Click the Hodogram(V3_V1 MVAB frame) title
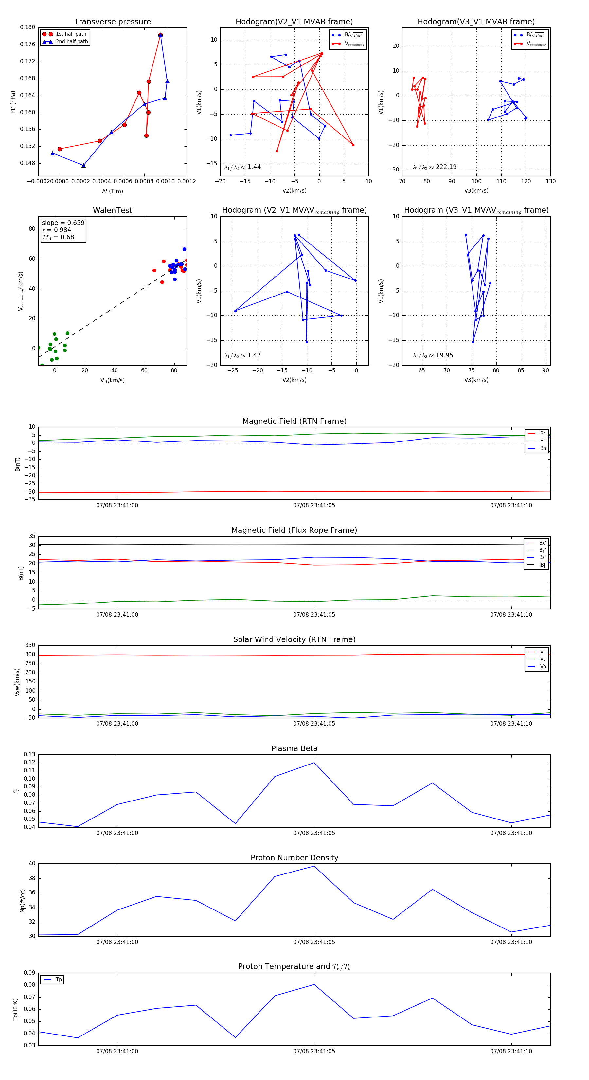 tap(476, 22)
